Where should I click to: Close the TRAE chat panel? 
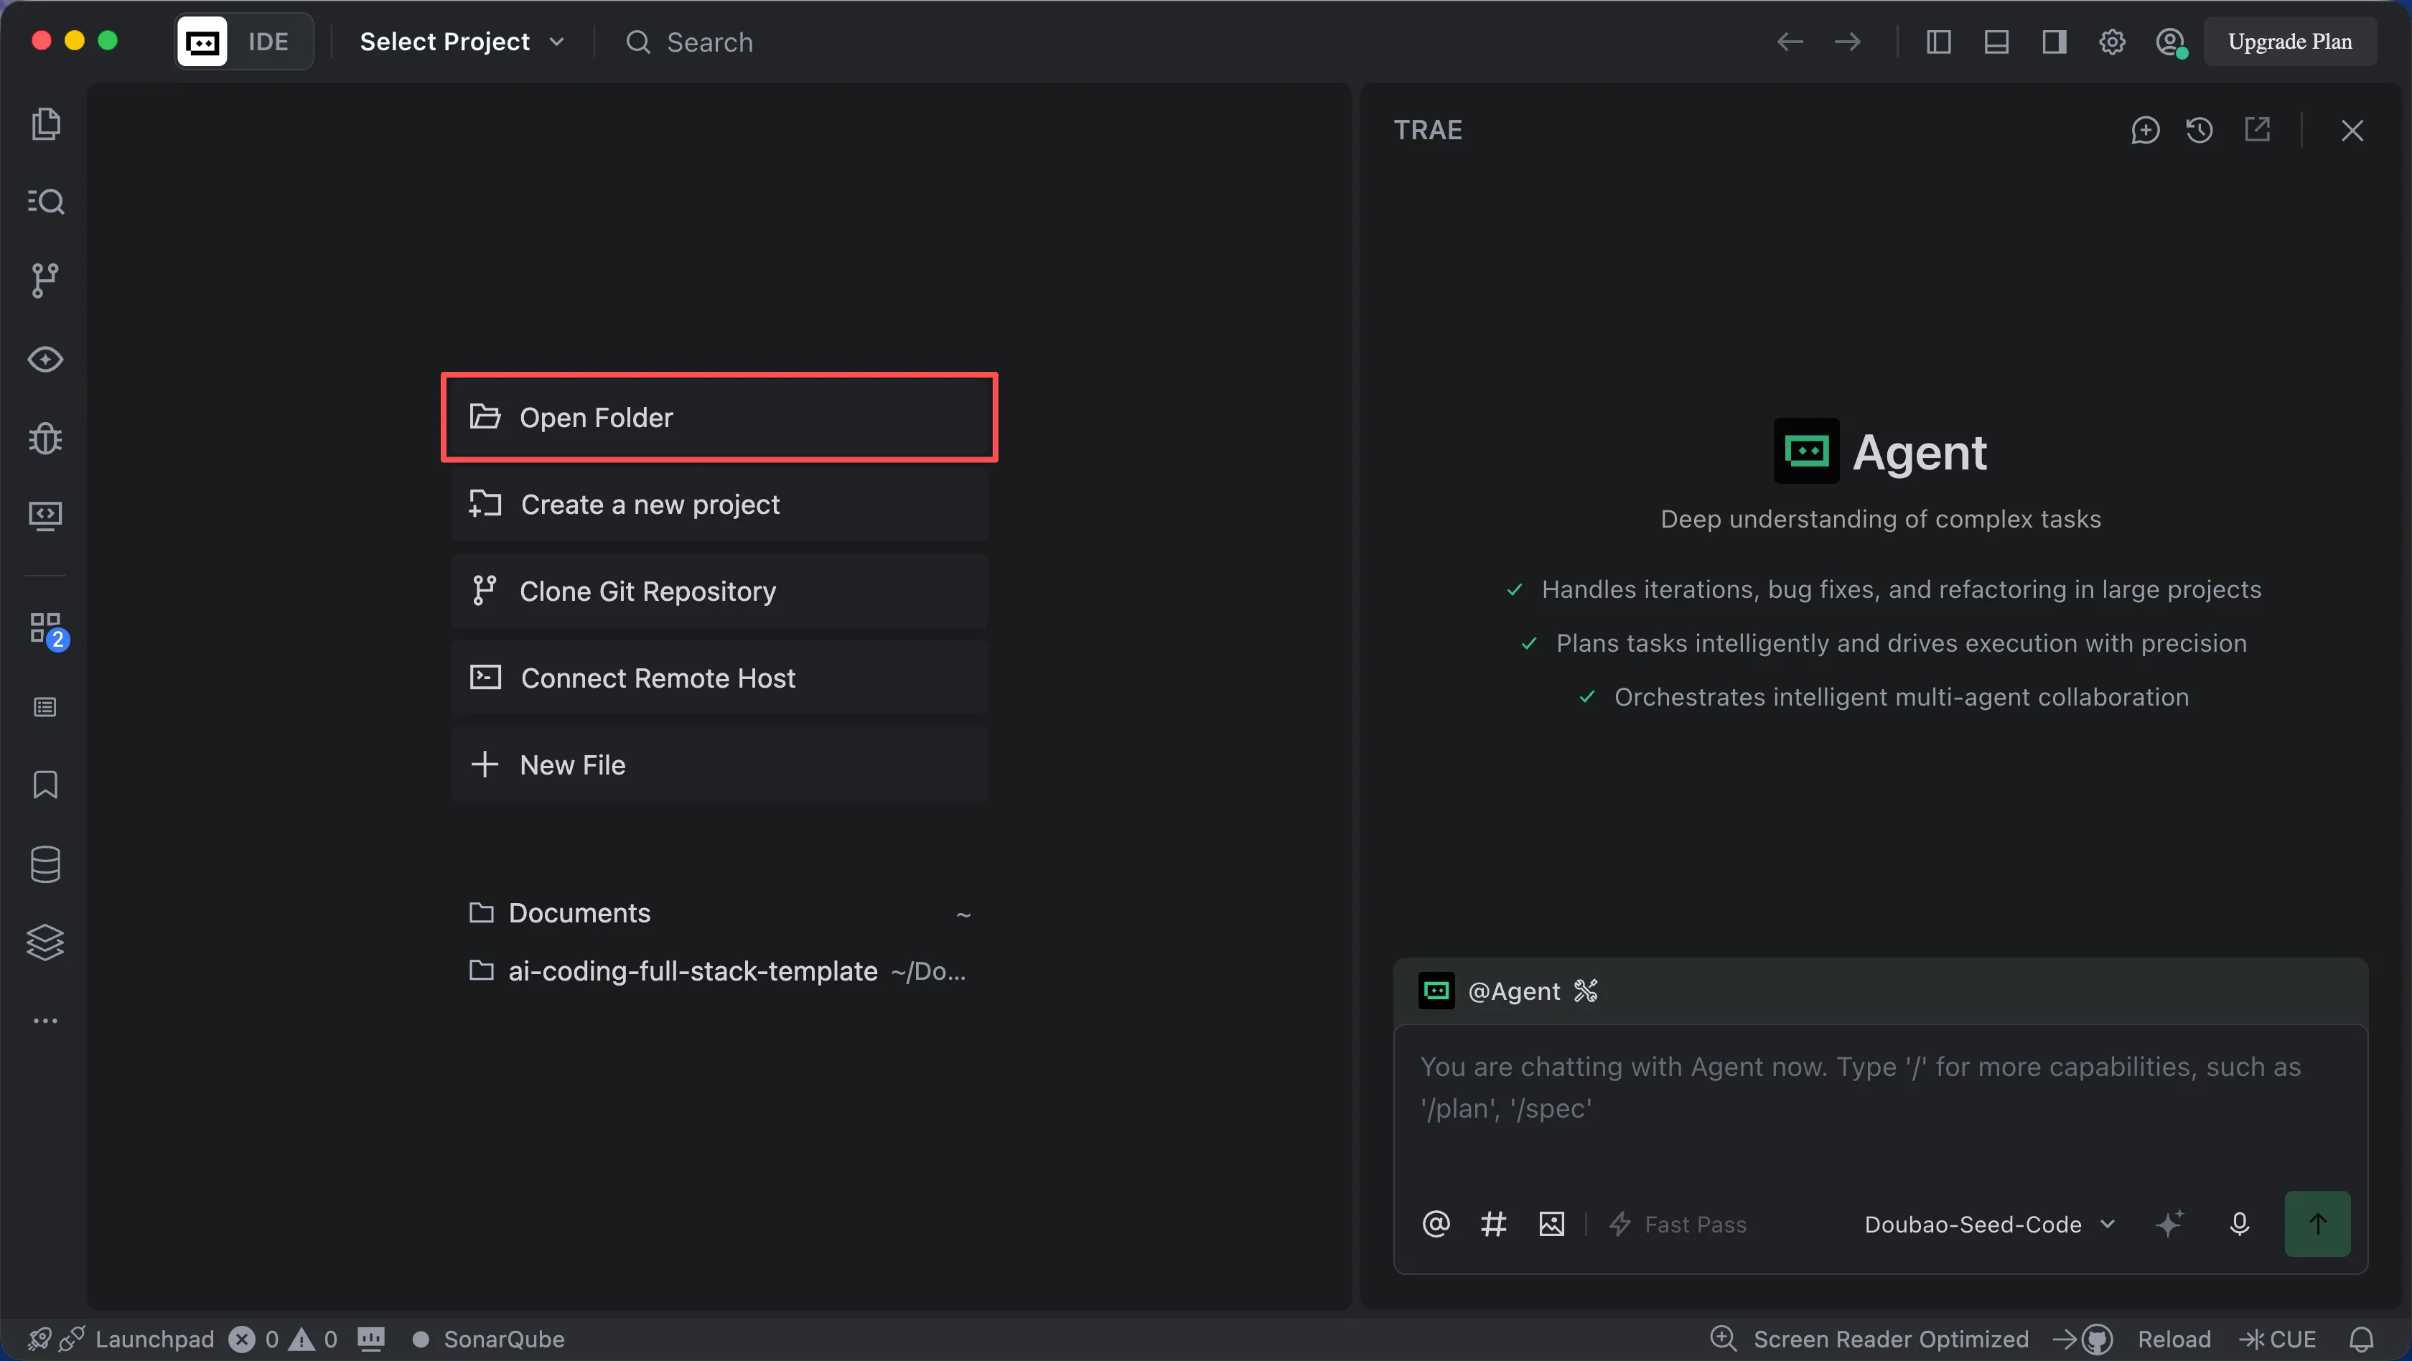tap(2352, 130)
